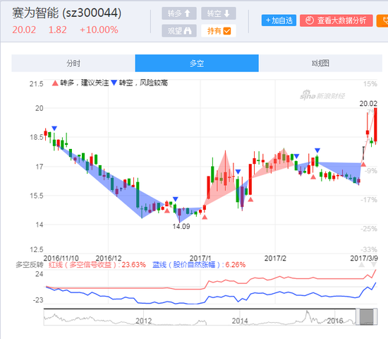Toggle the 持有 holding checkbox
Screen dimensions: 388x339
pyautogui.click(x=219, y=31)
